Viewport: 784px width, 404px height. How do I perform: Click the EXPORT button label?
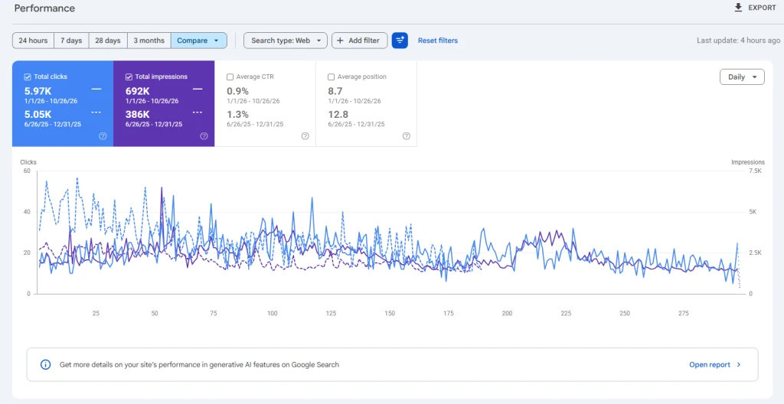click(762, 8)
